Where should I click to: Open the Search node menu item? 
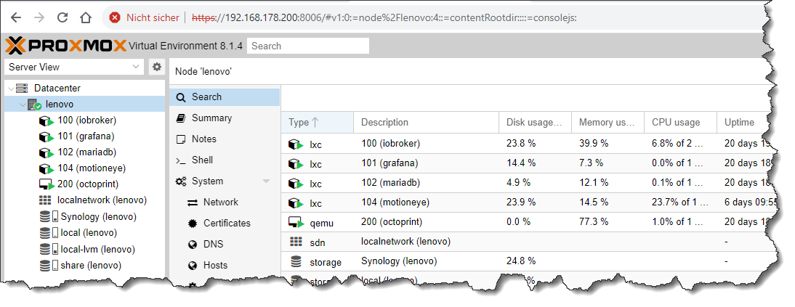pos(225,97)
